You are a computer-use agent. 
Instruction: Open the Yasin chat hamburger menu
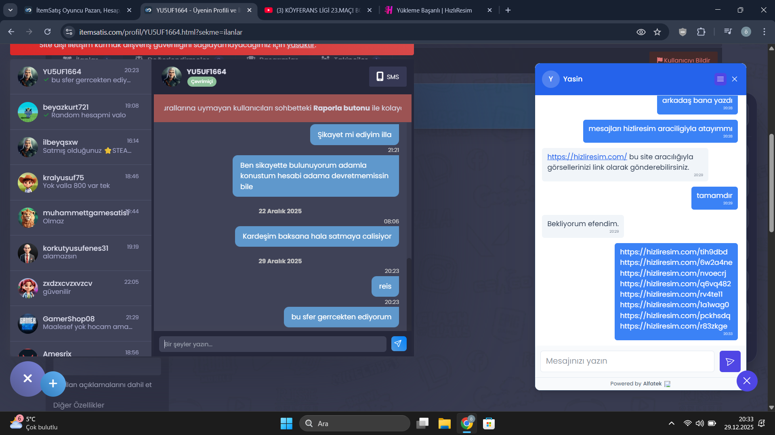[x=720, y=79]
